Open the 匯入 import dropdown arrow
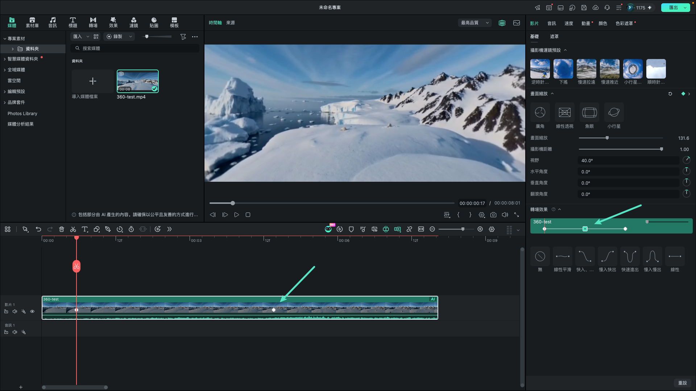This screenshot has width=696, height=391. point(88,37)
